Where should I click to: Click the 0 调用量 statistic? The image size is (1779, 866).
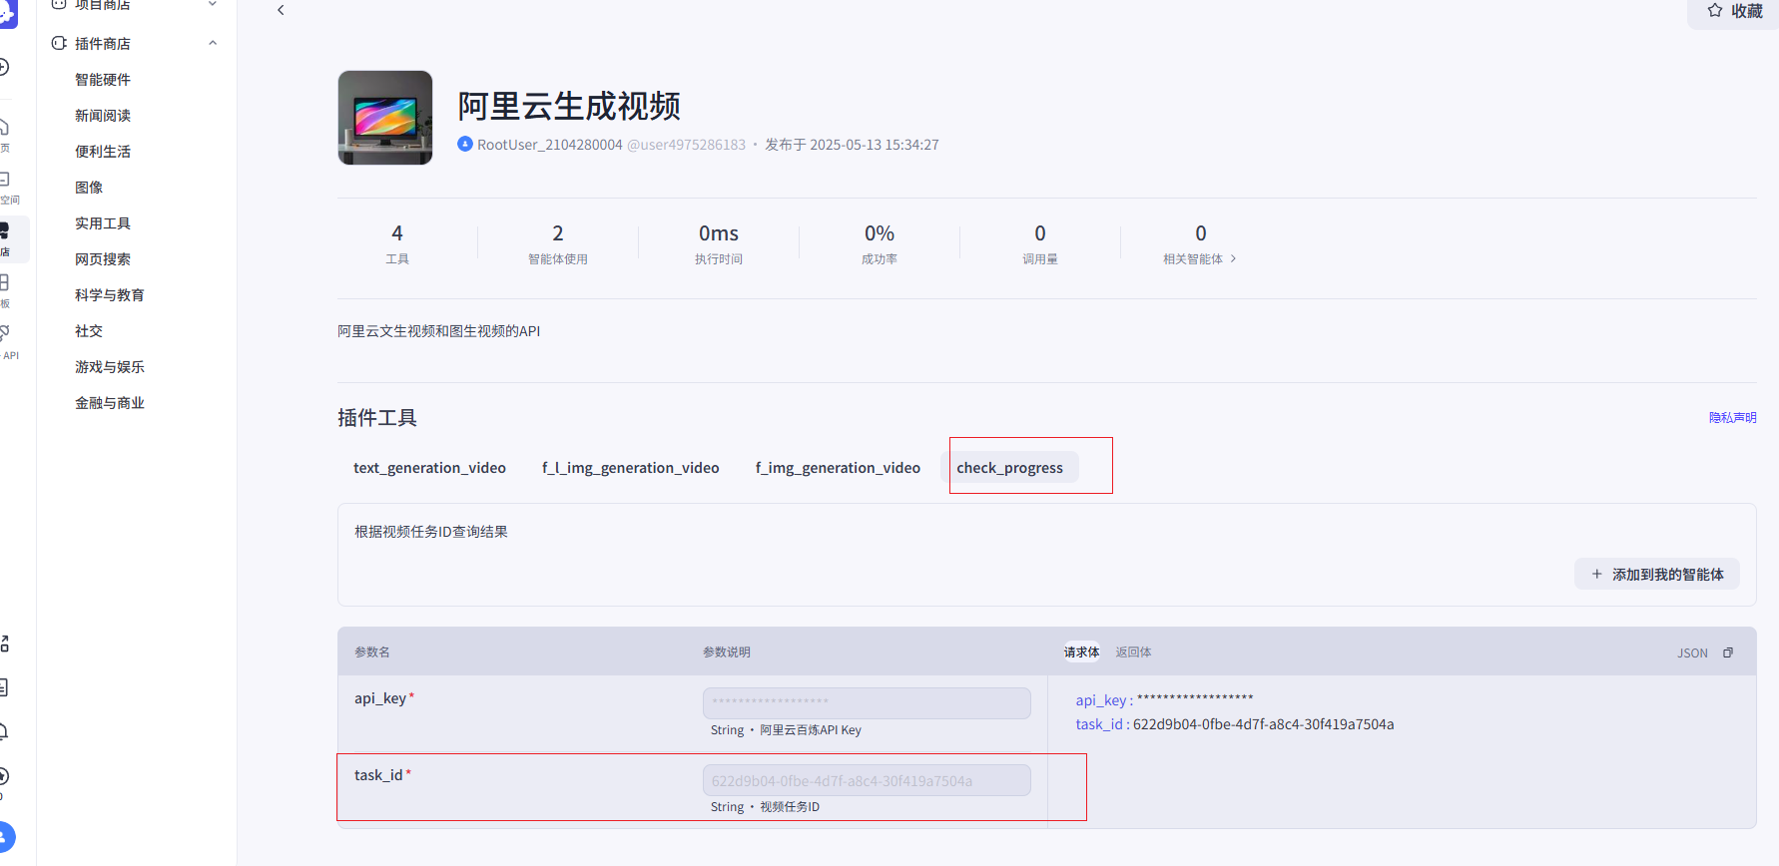click(1040, 243)
